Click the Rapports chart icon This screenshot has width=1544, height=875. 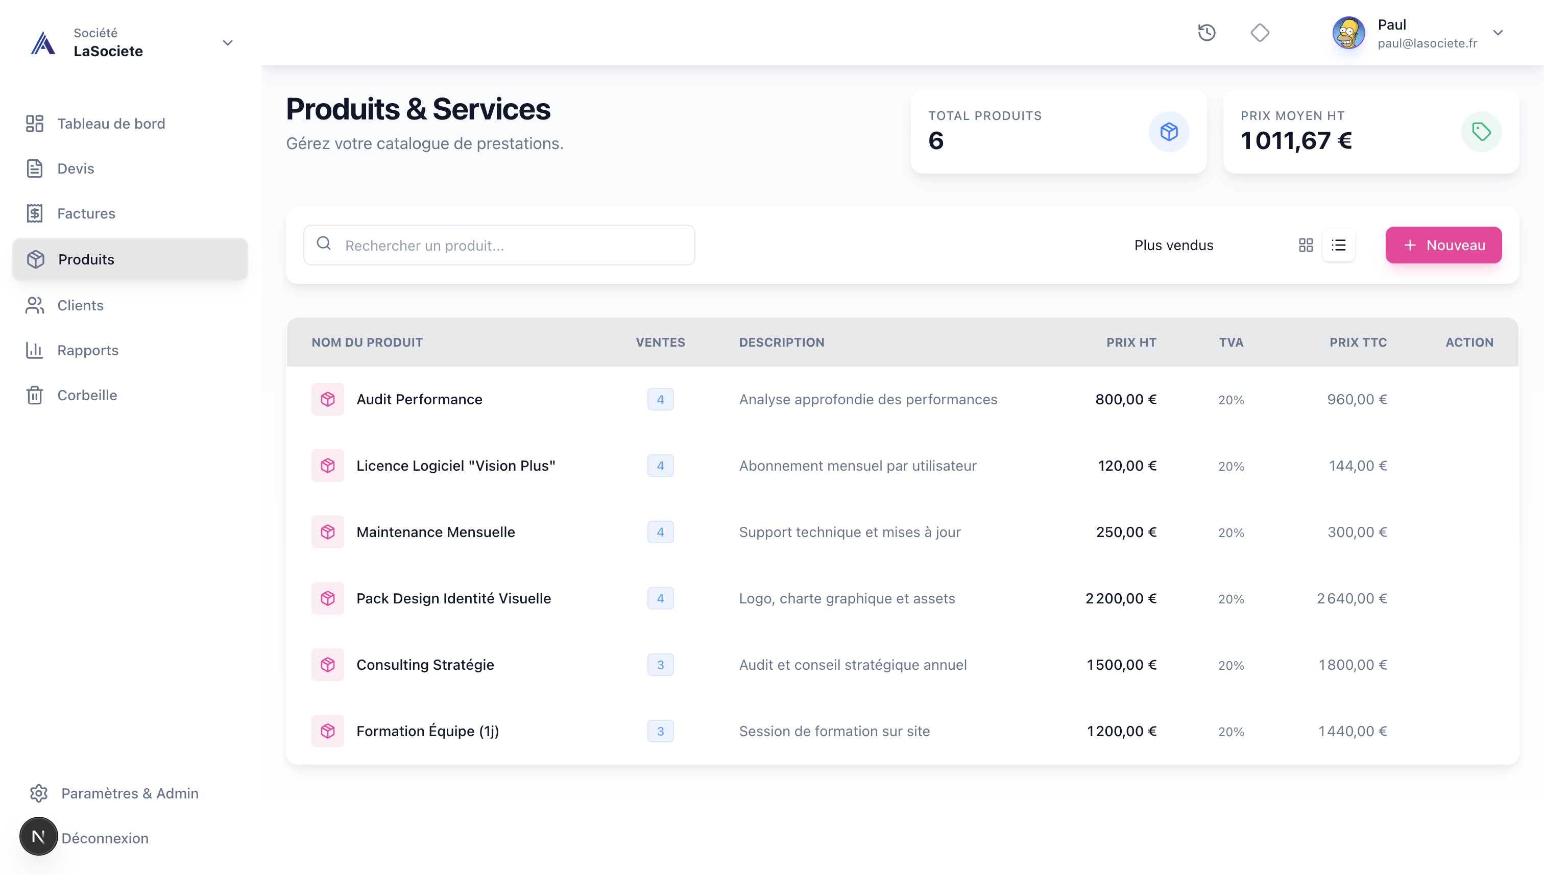(x=34, y=350)
